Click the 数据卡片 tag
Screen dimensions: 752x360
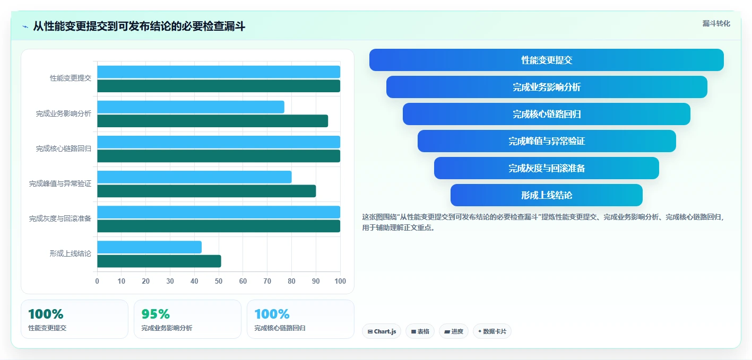492,331
